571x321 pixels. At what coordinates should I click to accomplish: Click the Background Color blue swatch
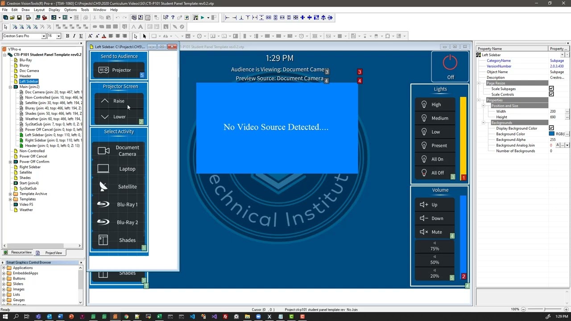coord(552,134)
